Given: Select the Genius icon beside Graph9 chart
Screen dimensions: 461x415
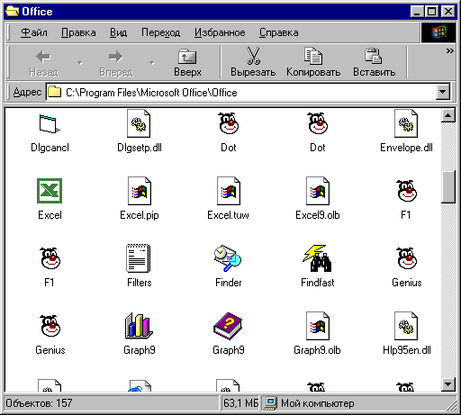Looking at the screenshot, I should (x=50, y=326).
